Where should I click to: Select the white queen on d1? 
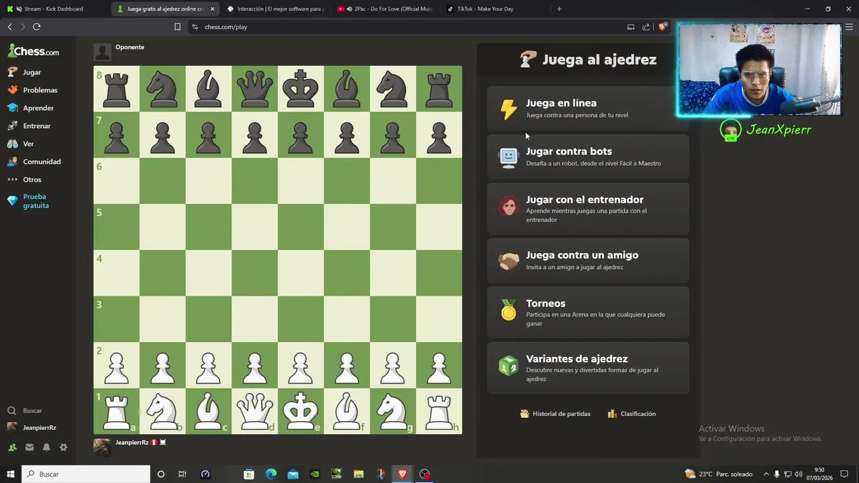(254, 411)
